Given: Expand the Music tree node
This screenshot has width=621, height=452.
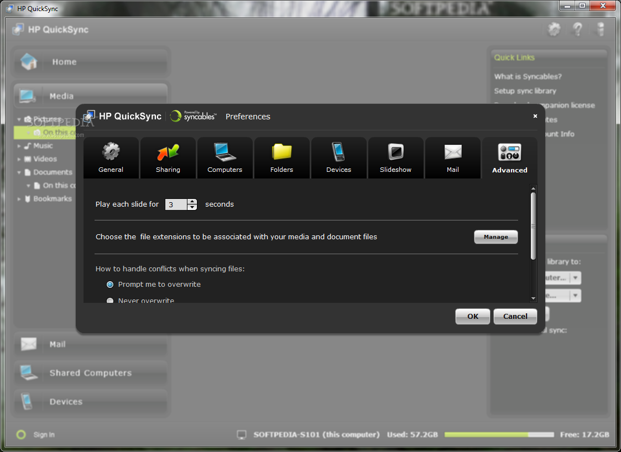Looking at the screenshot, I should tap(19, 146).
